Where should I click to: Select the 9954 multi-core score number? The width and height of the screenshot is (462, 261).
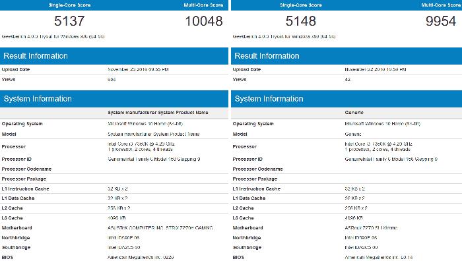(x=441, y=21)
